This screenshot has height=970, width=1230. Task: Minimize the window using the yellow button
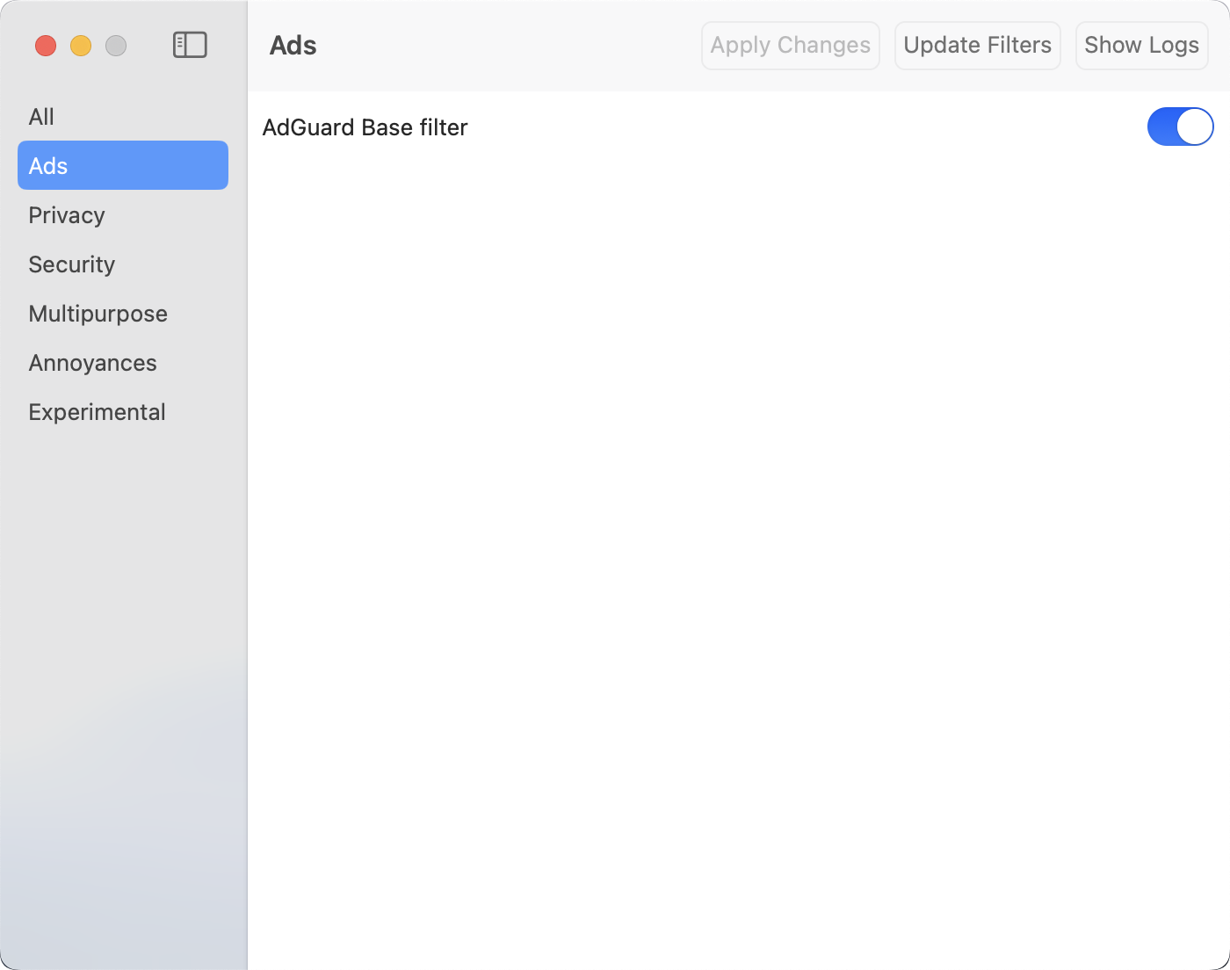[81, 46]
